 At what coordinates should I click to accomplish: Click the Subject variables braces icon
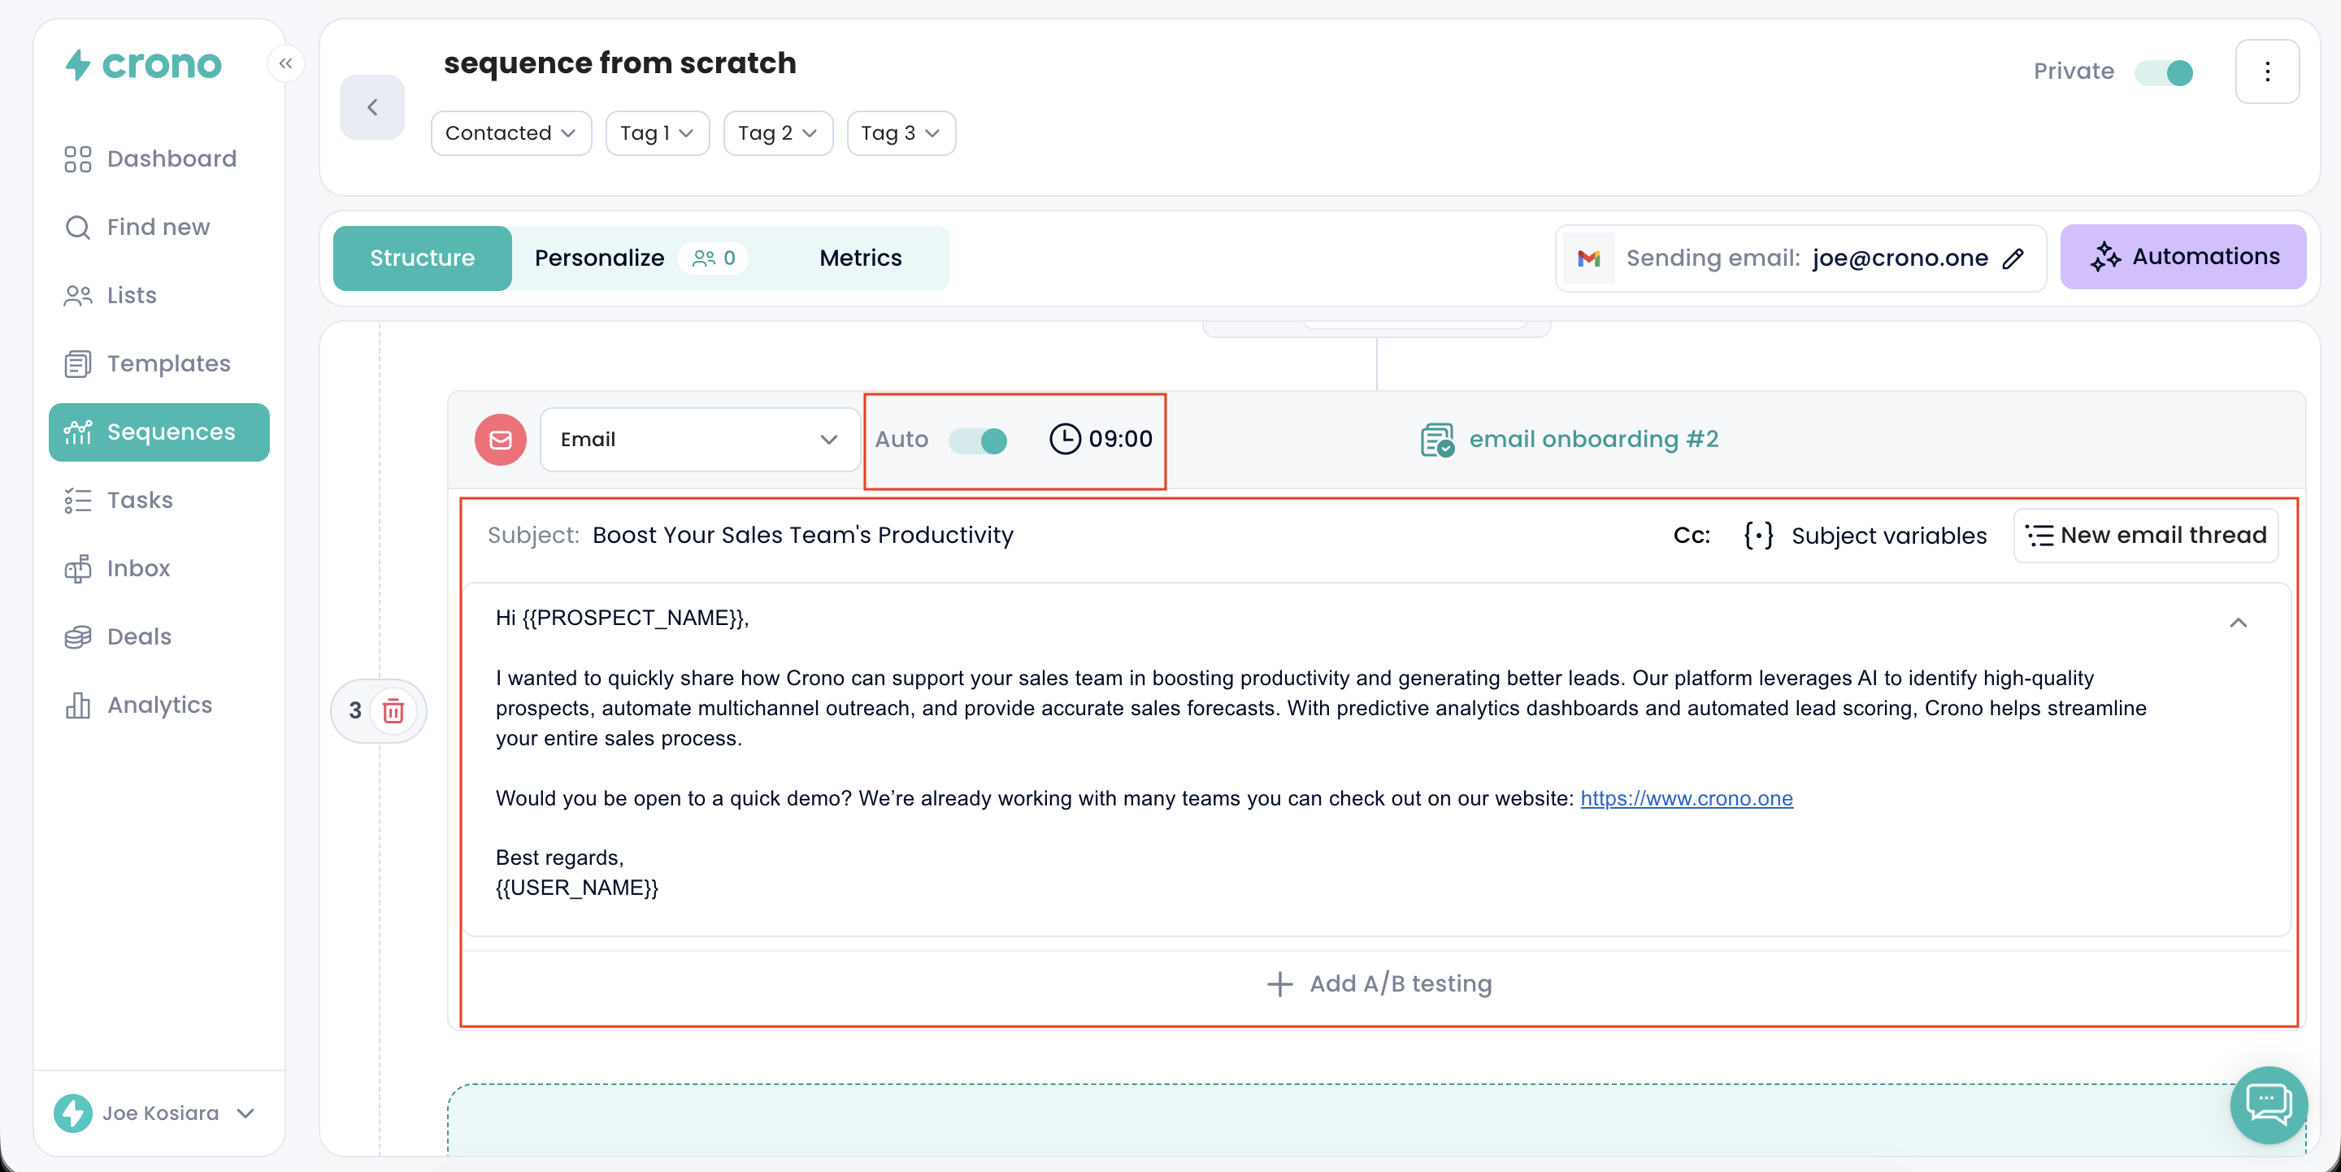click(x=1758, y=535)
